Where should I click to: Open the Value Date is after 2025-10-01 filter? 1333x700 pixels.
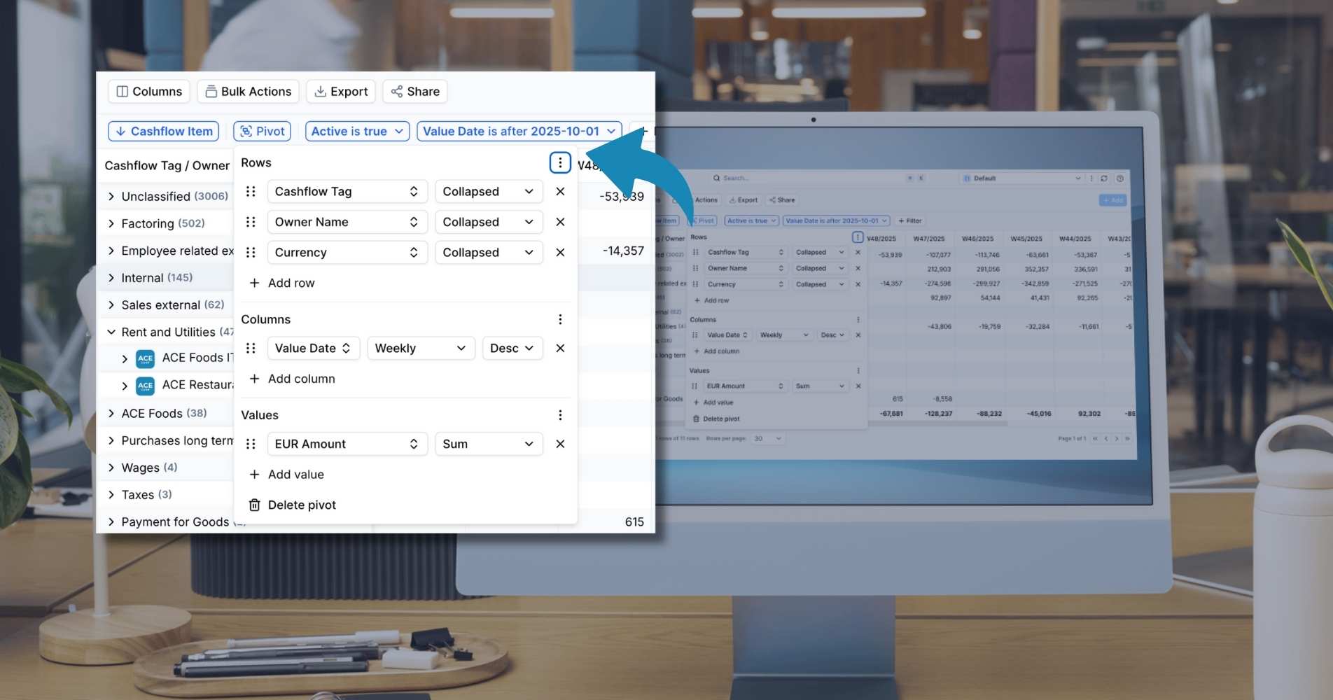click(518, 131)
